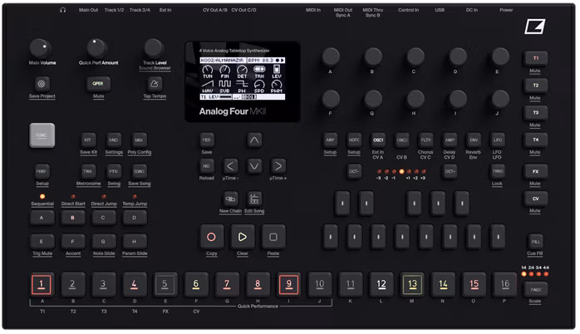Select bank B Direct Start button
The height and width of the screenshot is (334, 580).
tap(72, 218)
